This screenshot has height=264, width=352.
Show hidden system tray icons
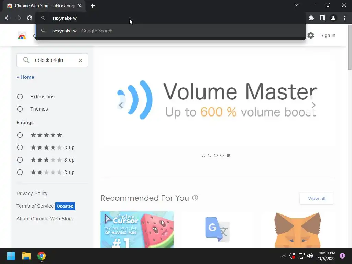click(284, 256)
